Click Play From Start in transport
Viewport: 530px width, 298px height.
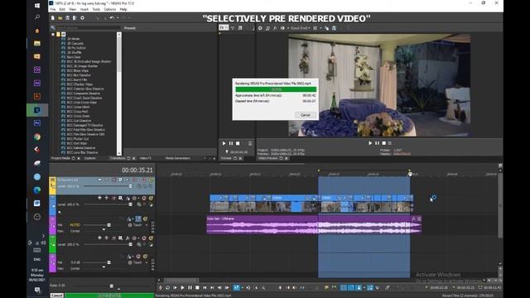tap(175, 288)
